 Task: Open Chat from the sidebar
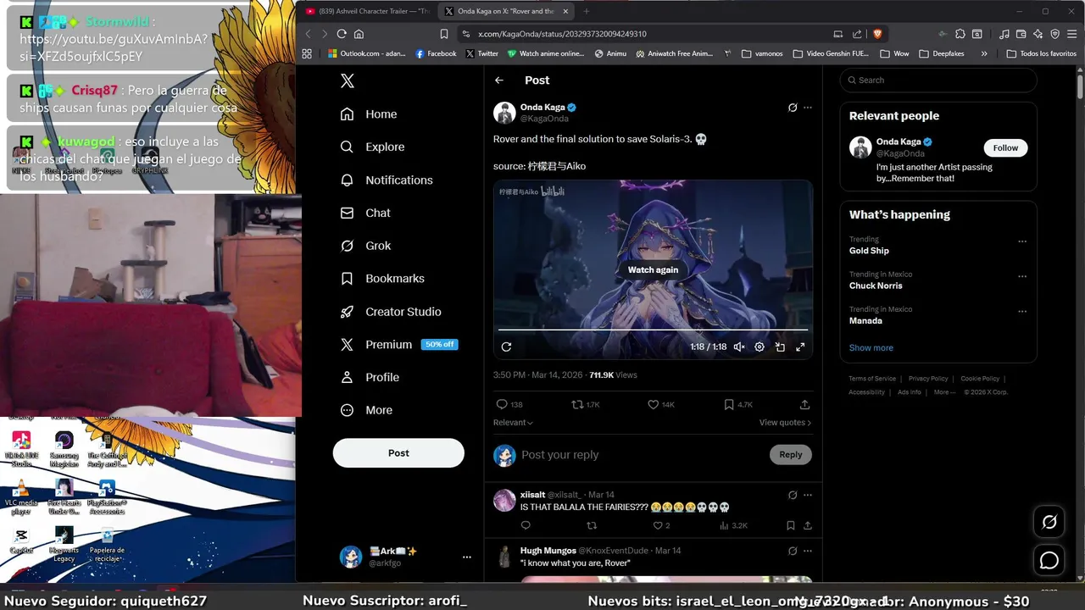(365, 213)
